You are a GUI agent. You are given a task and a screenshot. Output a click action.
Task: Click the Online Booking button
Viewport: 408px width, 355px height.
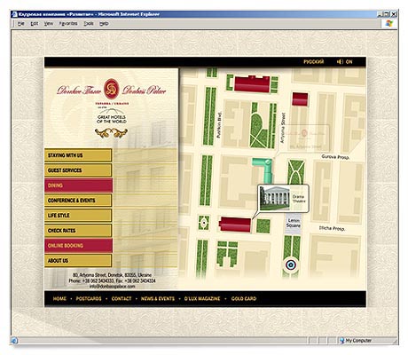point(78,246)
